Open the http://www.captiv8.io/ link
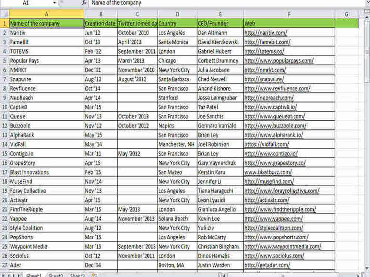The width and height of the screenshot is (370, 277). tap(271, 107)
